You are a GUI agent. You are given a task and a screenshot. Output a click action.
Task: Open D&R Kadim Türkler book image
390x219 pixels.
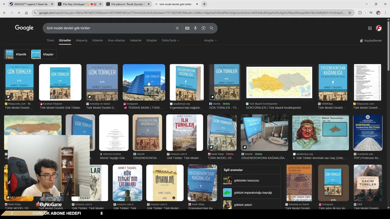(x=368, y=183)
